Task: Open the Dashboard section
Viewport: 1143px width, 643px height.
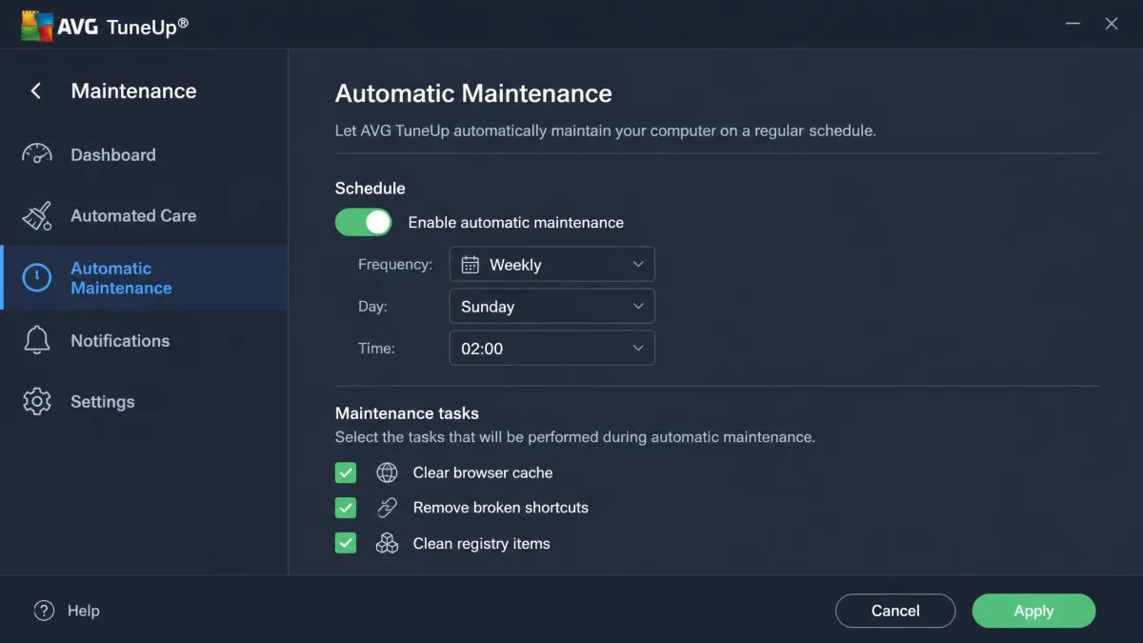Action: pos(144,154)
